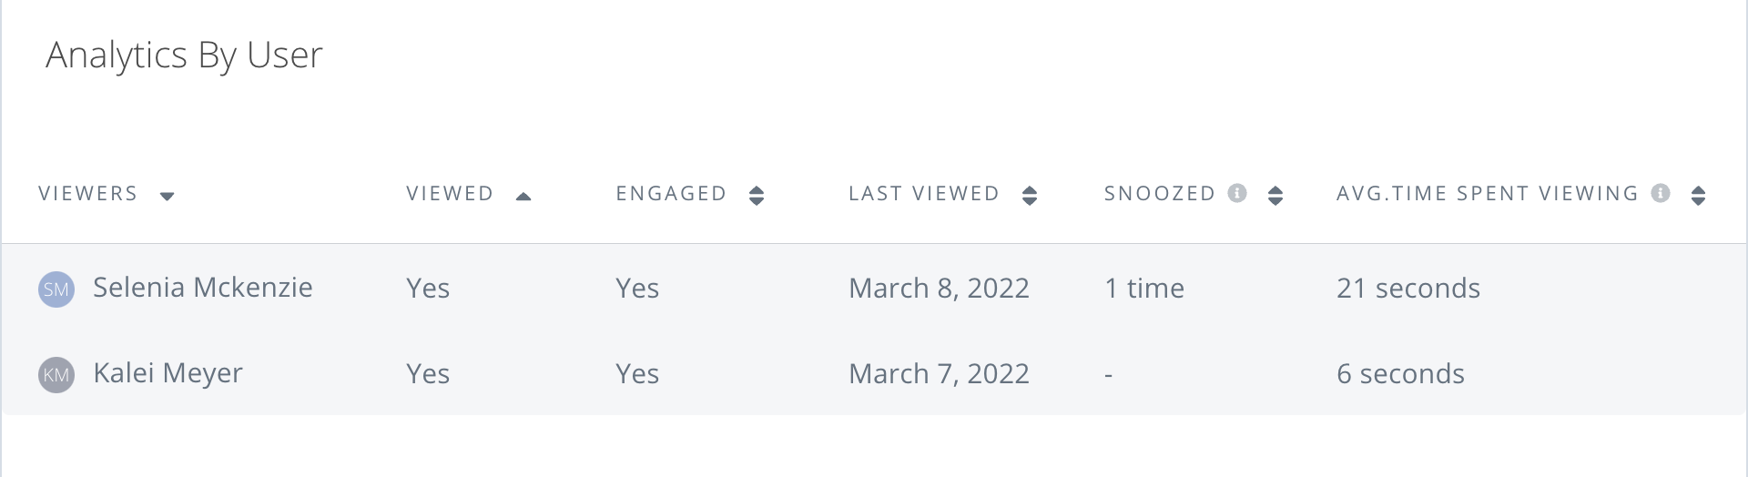Image resolution: width=1748 pixels, height=477 pixels.
Task: Click the 6 seconds viewing time cell
Action: [1400, 374]
